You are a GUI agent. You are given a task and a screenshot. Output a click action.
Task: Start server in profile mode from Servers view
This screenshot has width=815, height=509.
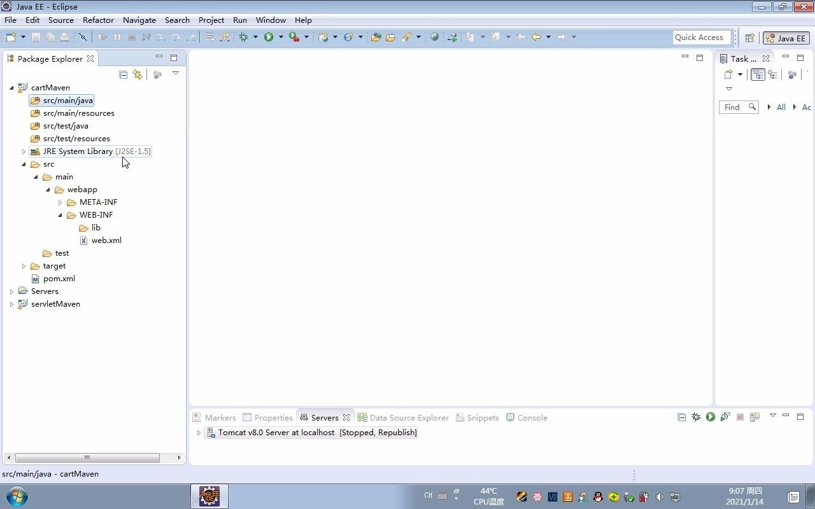pyautogui.click(x=725, y=417)
